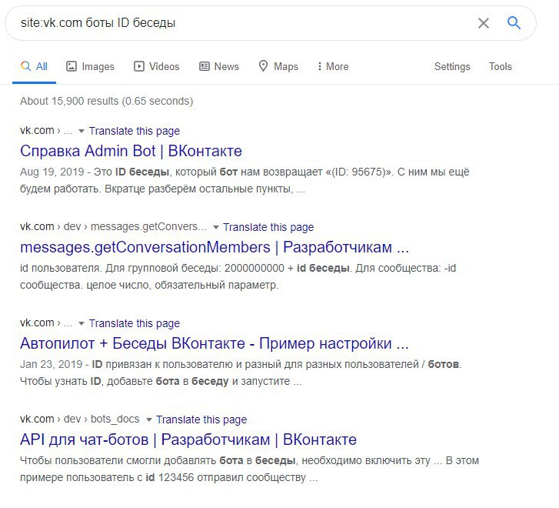Viewport: 559px width, 508px height.
Task: Click the three-dot icon beside More
Action: coord(319,66)
